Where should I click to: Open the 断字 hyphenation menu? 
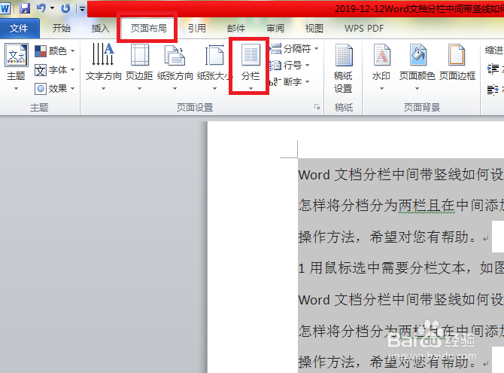click(290, 82)
